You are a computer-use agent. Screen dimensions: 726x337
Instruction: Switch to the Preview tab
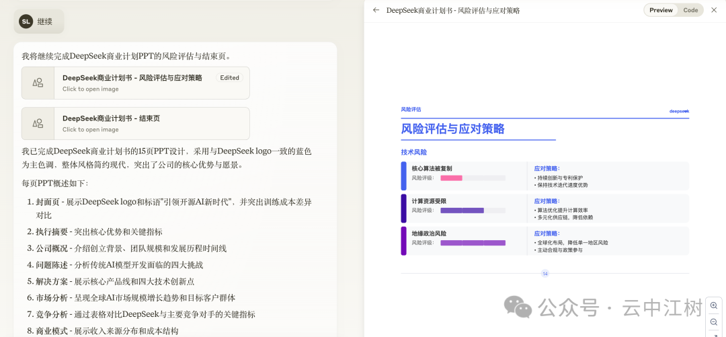661,10
